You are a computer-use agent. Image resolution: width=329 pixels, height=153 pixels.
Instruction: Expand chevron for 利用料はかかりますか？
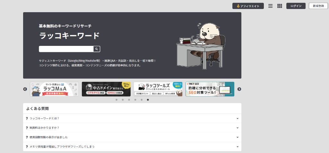click(x=238, y=128)
